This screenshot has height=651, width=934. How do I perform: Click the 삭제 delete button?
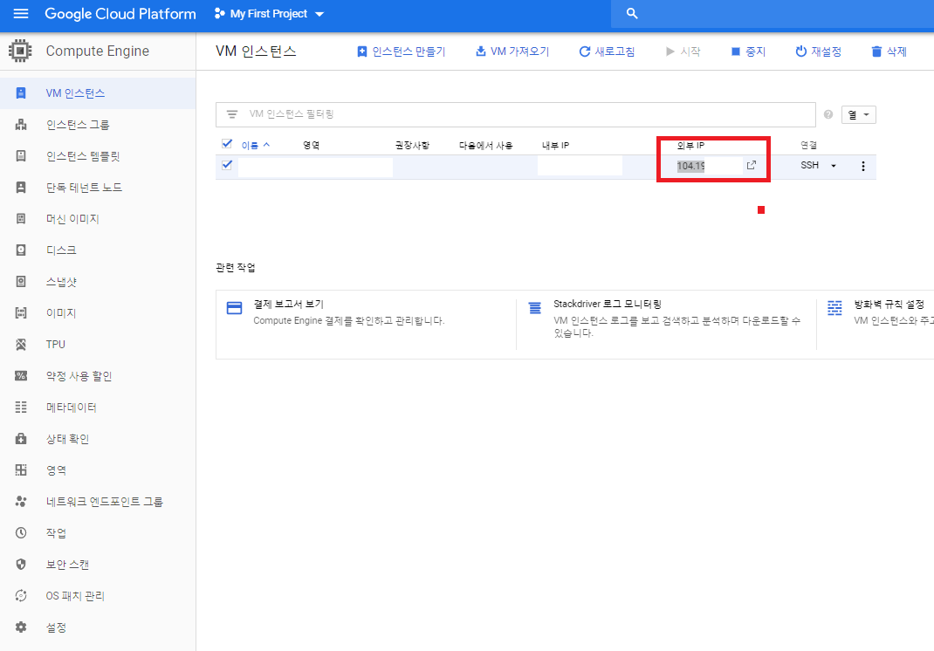tap(889, 51)
